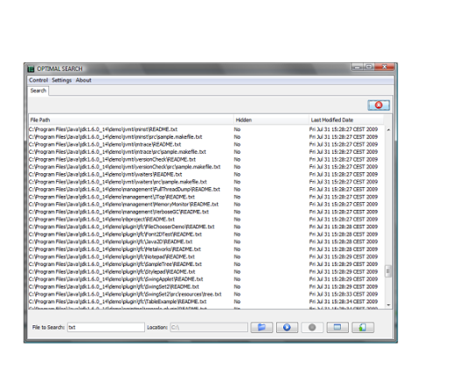Viewport: 472px width, 383px height.
Task: Click the red X clear results button
Action: click(x=378, y=105)
